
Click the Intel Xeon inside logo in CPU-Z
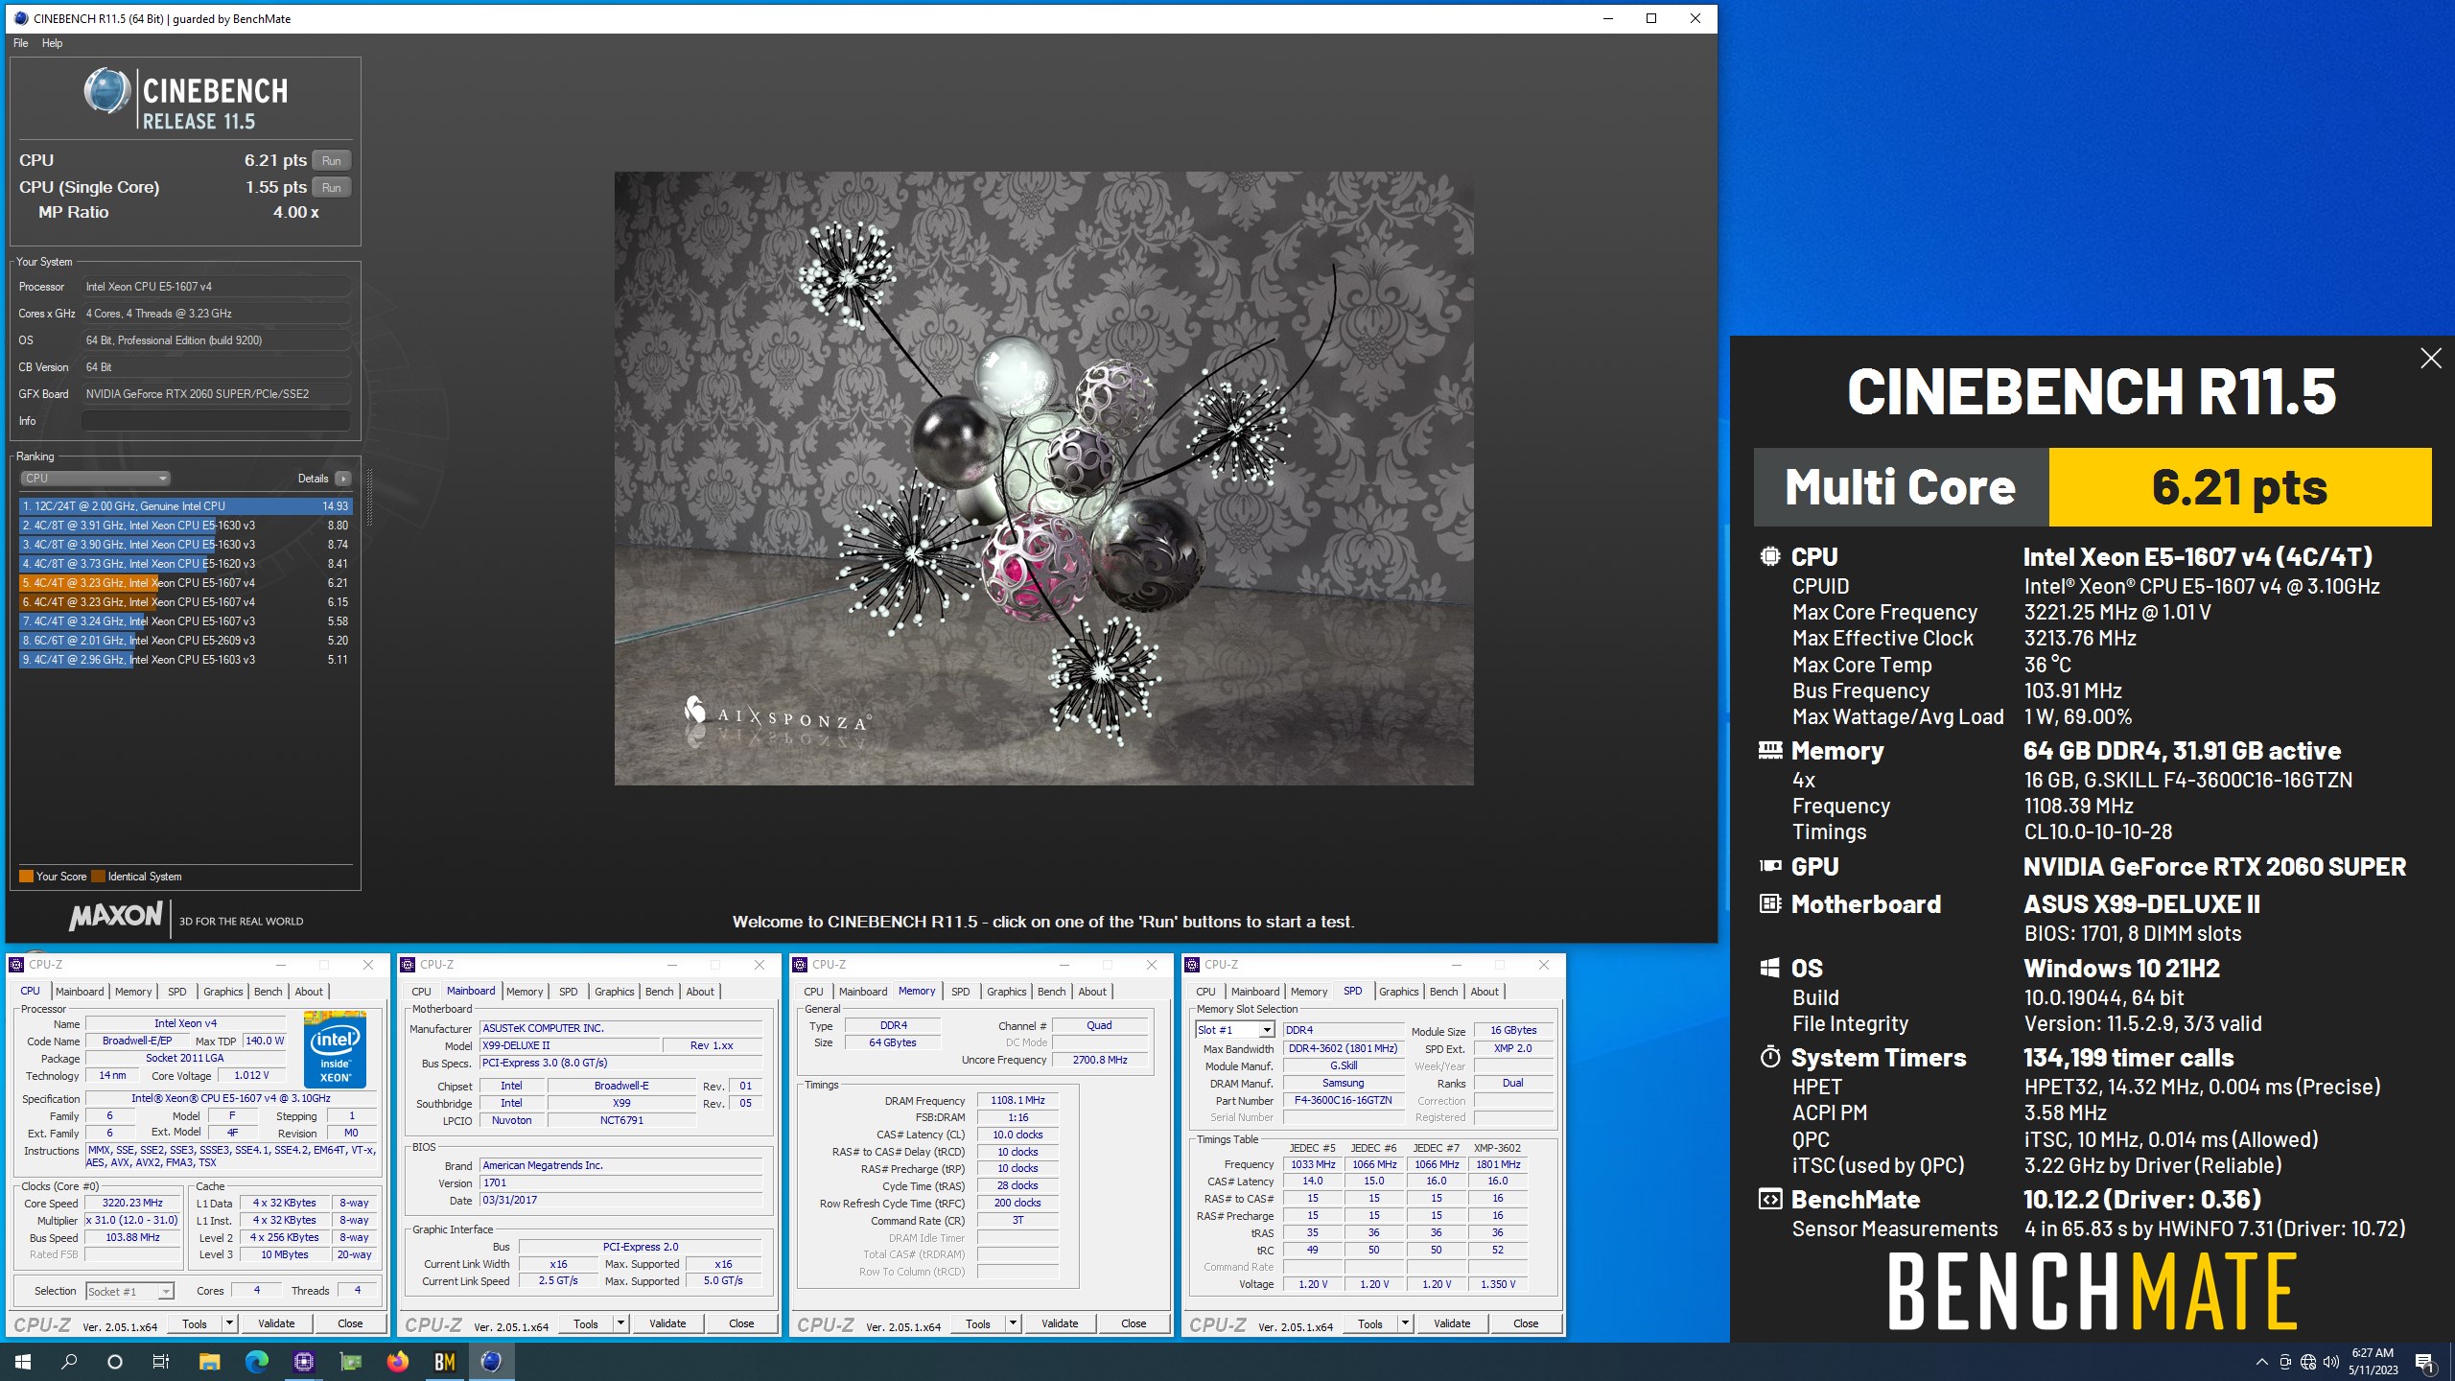[x=335, y=1049]
